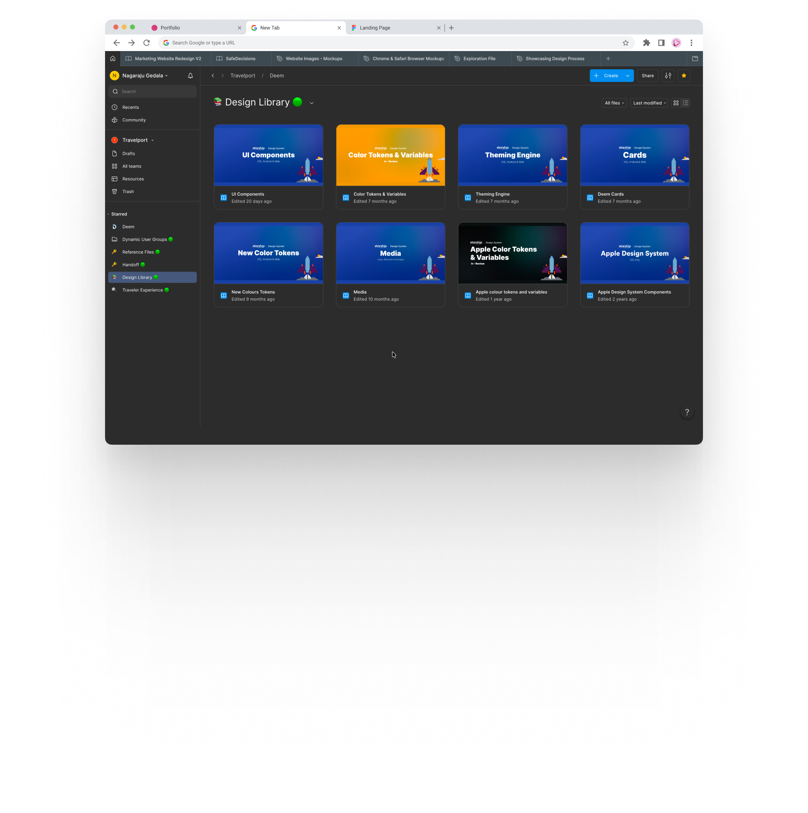Bookmark this page with star icon
The height and width of the screenshot is (813, 808).
626,43
